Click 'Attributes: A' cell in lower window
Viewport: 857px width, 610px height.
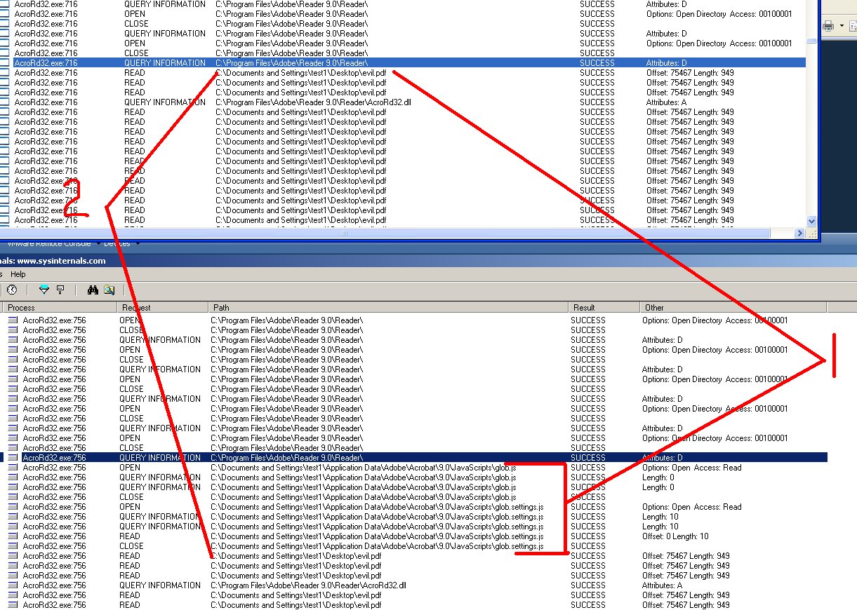tap(662, 585)
